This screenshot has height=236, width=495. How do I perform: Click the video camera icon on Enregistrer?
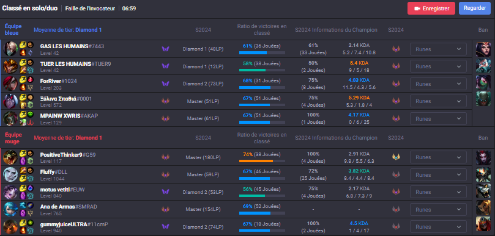tap(417, 9)
